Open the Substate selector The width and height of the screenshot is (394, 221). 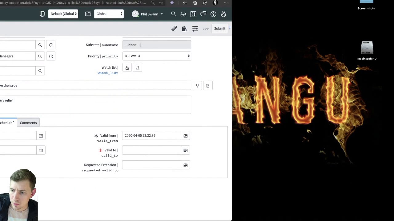pyautogui.click(x=157, y=45)
